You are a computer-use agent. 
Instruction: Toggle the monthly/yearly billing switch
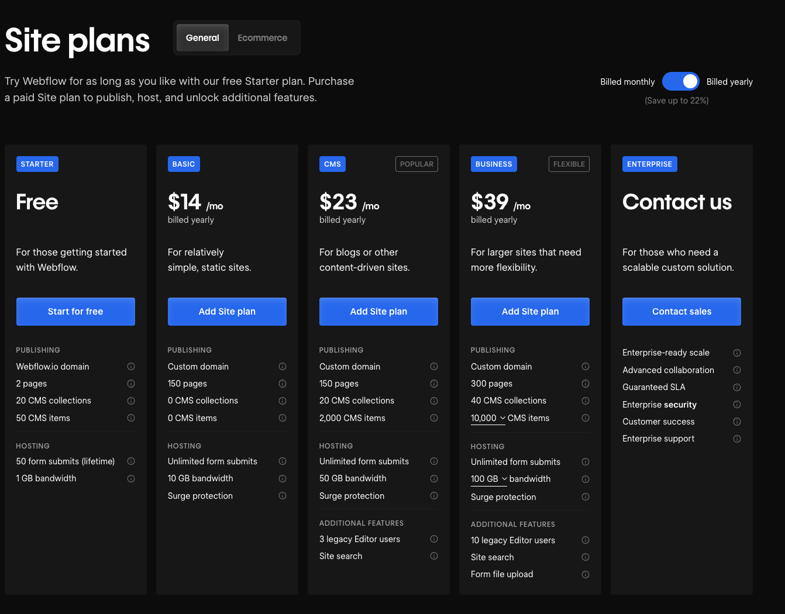680,81
